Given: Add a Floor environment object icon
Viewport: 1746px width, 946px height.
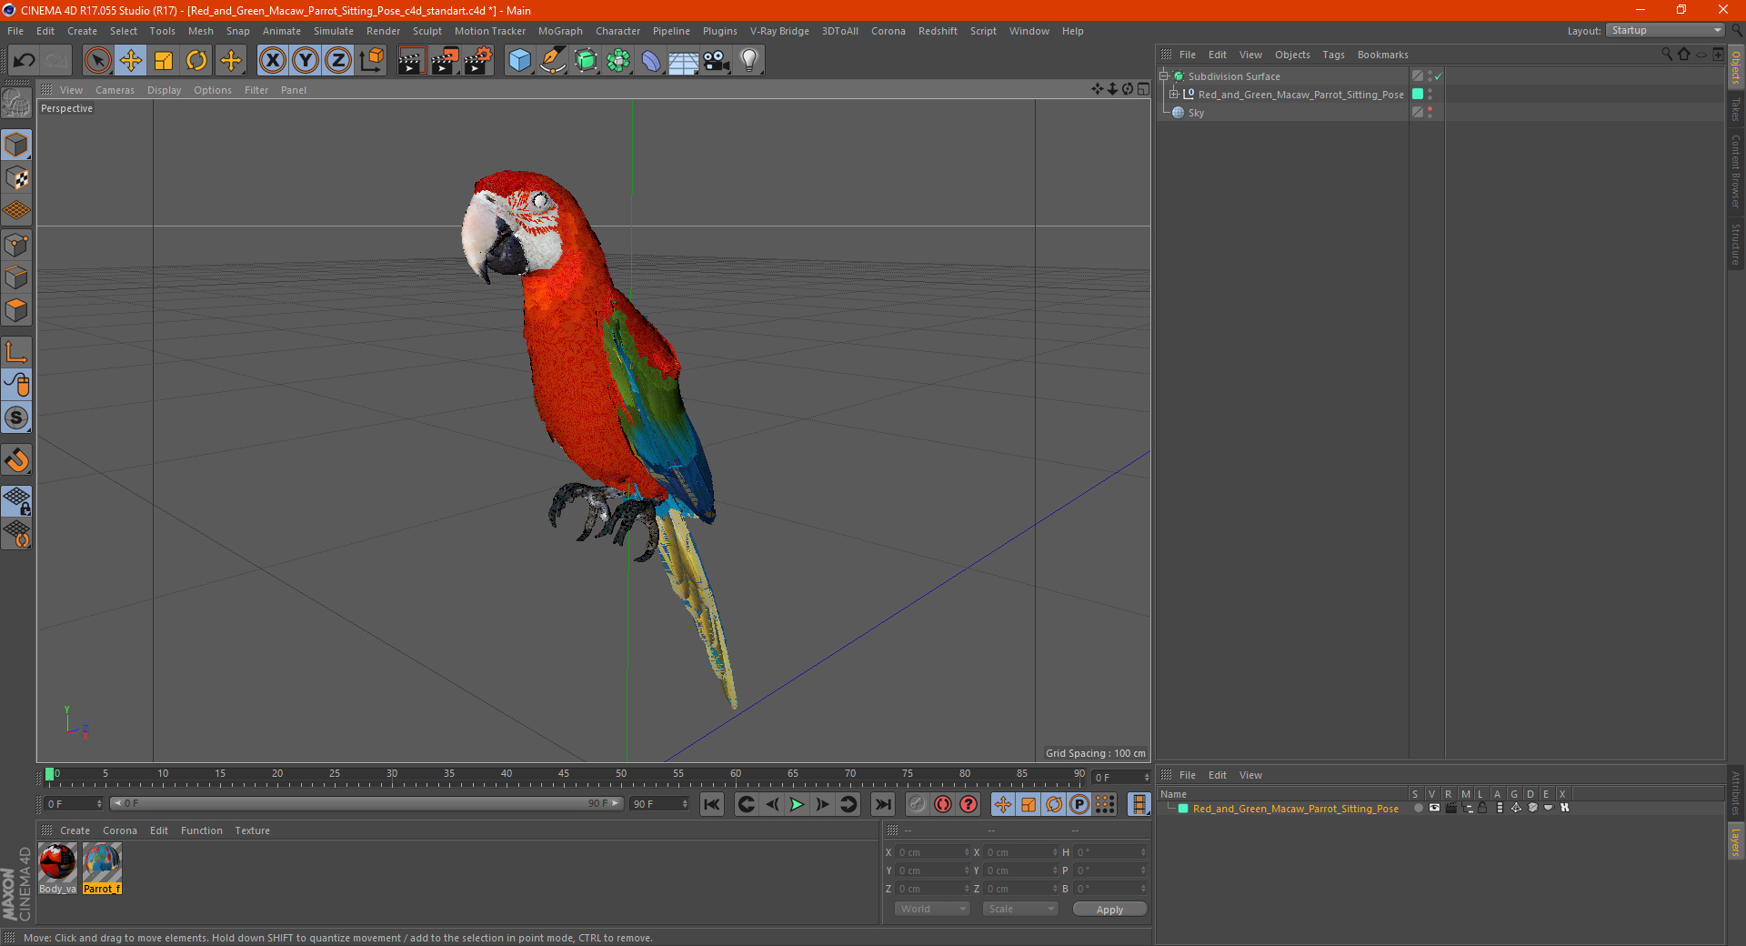Looking at the screenshot, I should 683,61.
